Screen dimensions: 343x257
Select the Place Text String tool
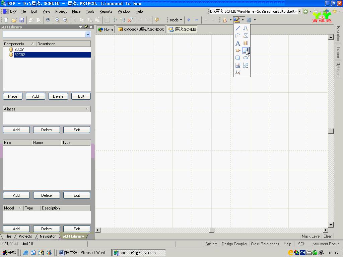pos(238,43)
